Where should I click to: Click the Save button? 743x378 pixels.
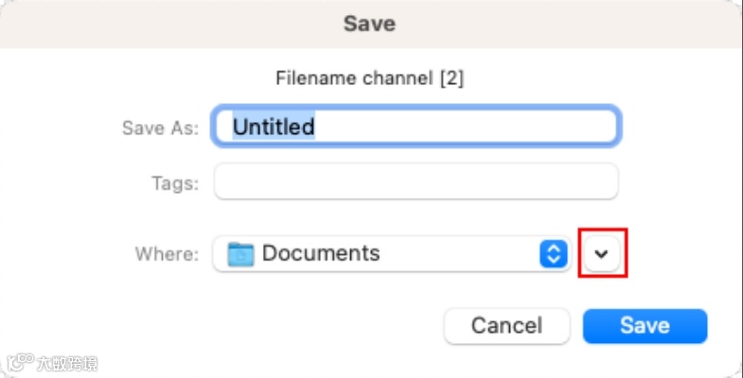point(645,326)
